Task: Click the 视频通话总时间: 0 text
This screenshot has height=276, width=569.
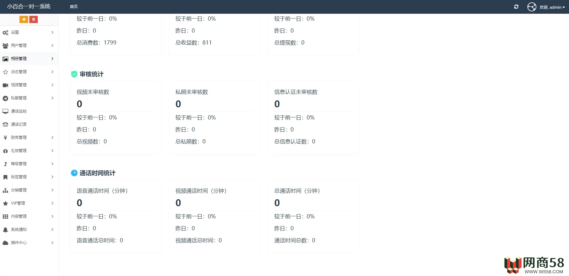Action: click(x=199, y=240)
